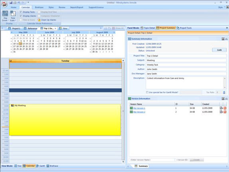Click the Save icon in quick access toolbar
229x172 pixels.
(11, 2)
